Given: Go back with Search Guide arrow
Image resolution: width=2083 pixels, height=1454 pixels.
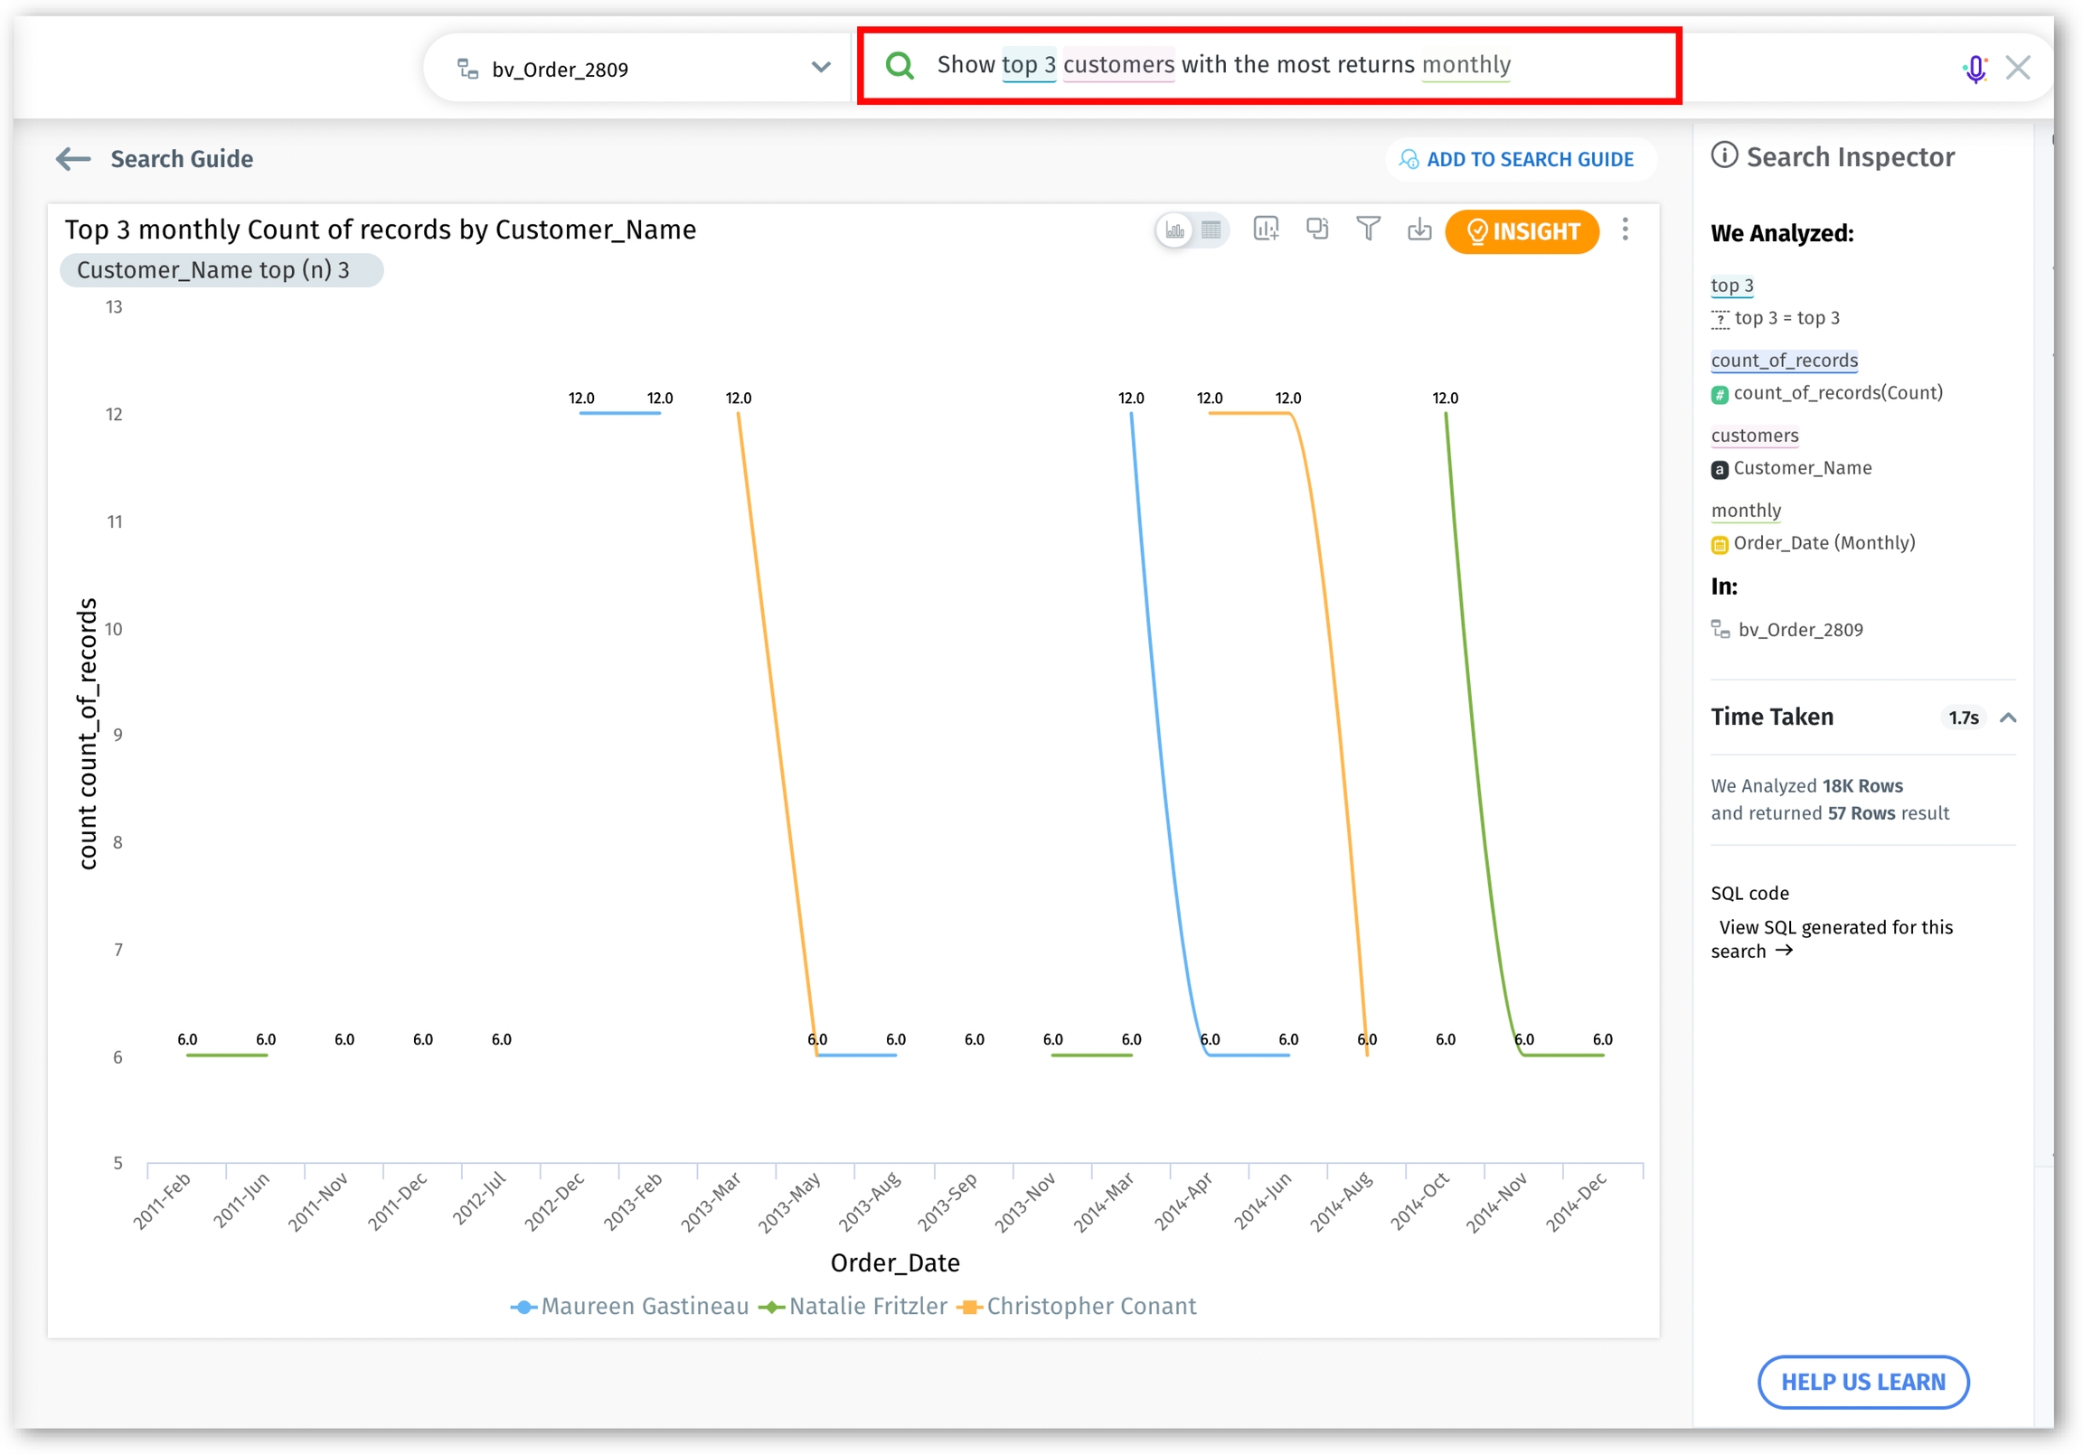Looking at the screenshot, I should point(72,159).
